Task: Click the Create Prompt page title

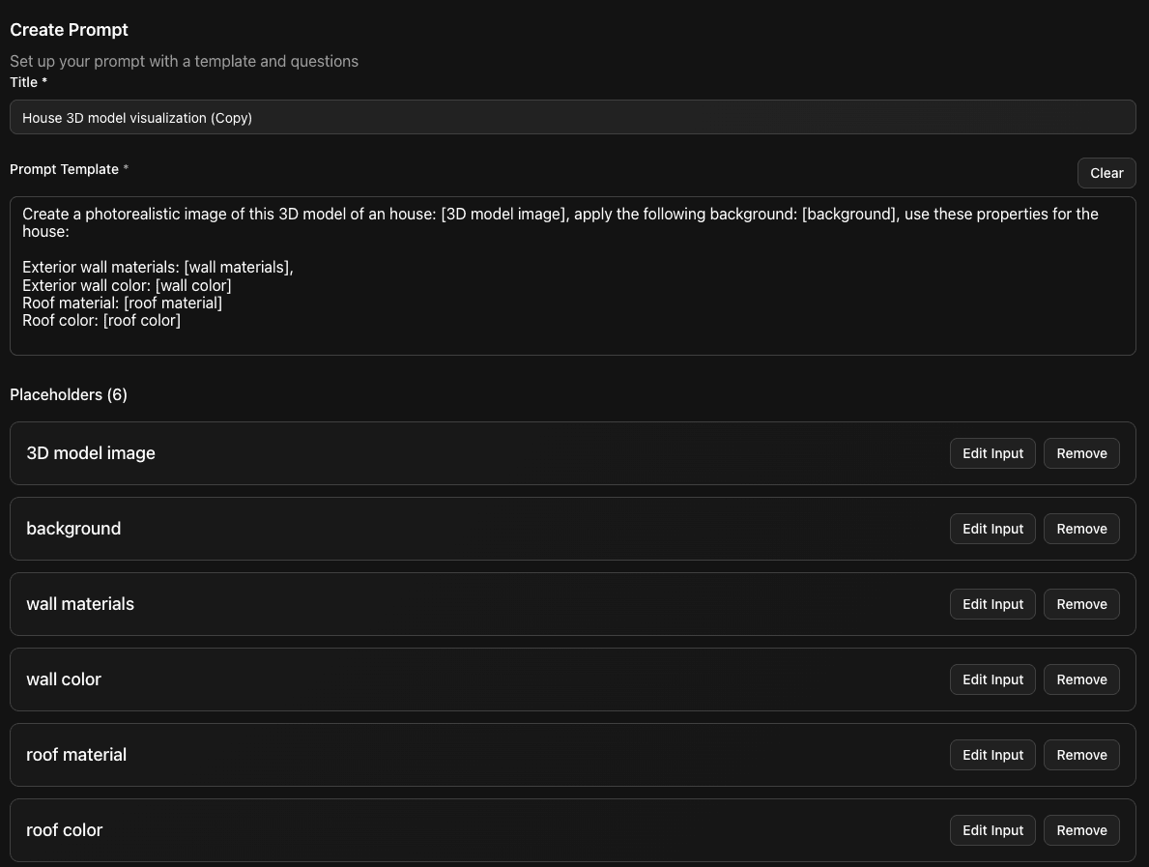Action: coord(69,29)
